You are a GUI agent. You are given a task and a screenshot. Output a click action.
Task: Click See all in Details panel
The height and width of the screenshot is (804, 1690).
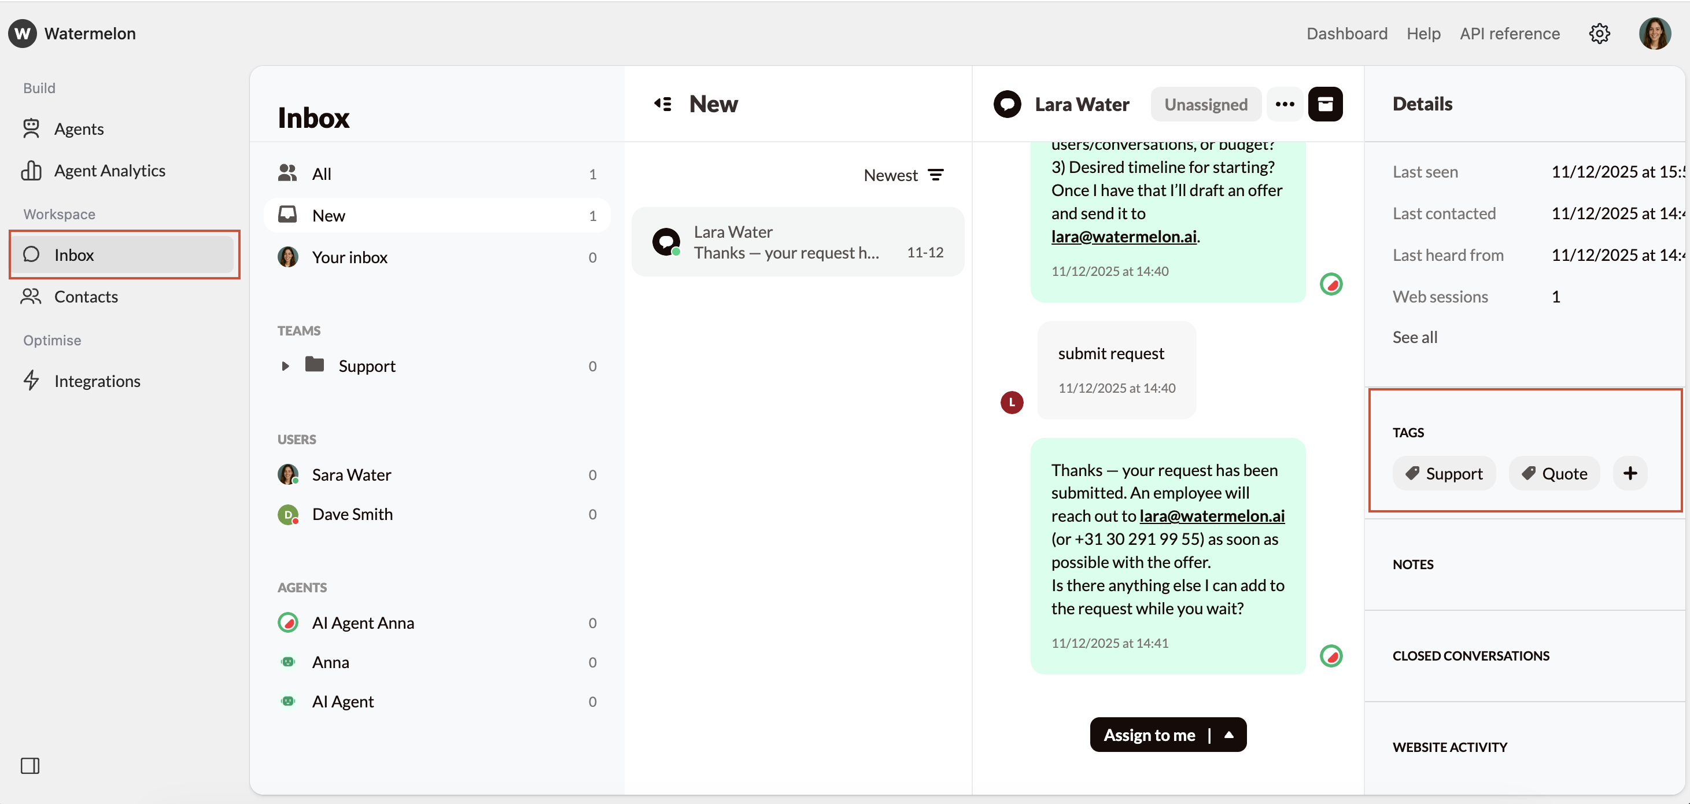click(x=1415, y=337)
